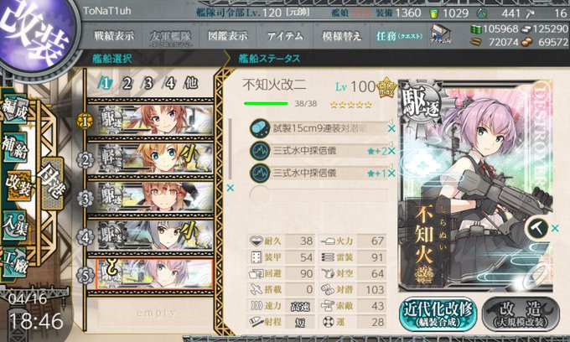Image resolution: width=570 pixels, height=342 pixels.
Task: Click the depth charge icon for 試製15cm9連装対潜
Action: pyautogui.click(x=260, y=128)
